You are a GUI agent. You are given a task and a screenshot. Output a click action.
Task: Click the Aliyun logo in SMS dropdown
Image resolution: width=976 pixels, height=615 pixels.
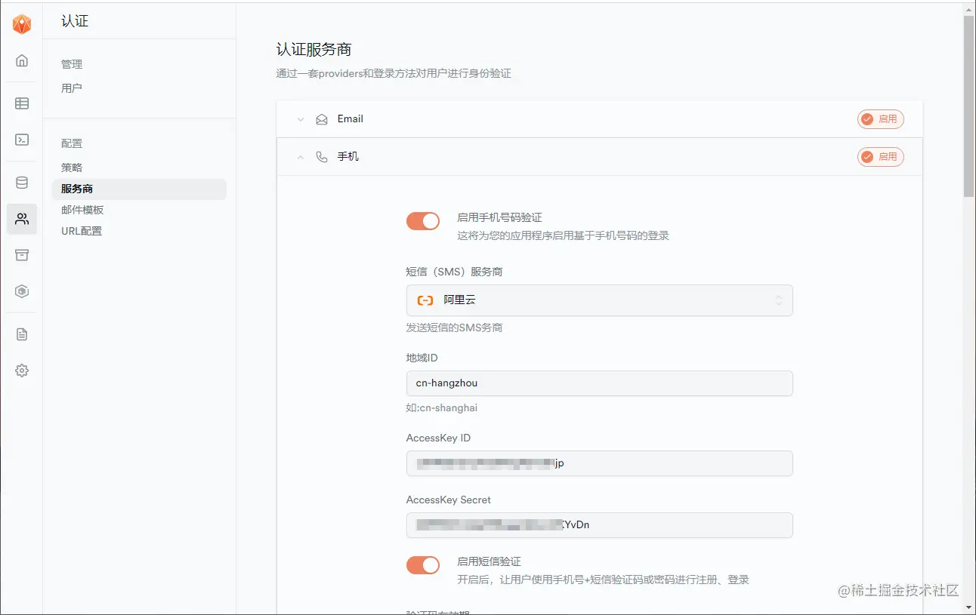(x=425, y=300)
